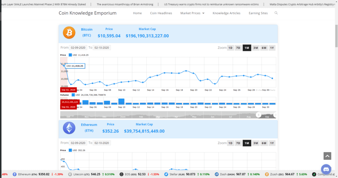
Task: Click Zcash 5.65% change in ticker
Action: pos(302,174)
